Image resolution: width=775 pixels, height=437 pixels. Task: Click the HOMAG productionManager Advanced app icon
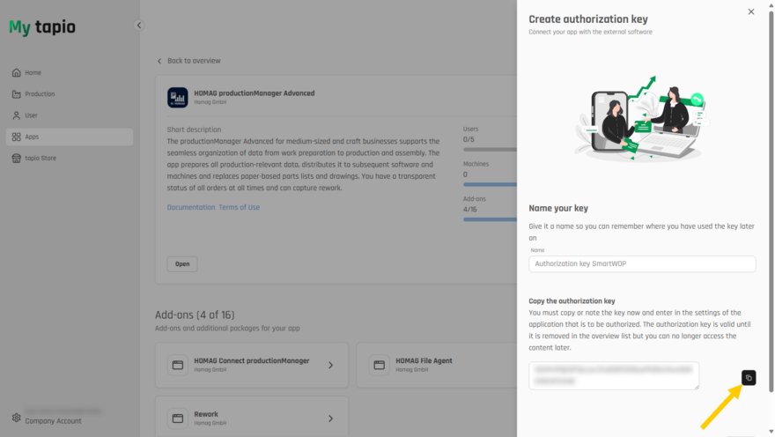(x=177, y=98)
